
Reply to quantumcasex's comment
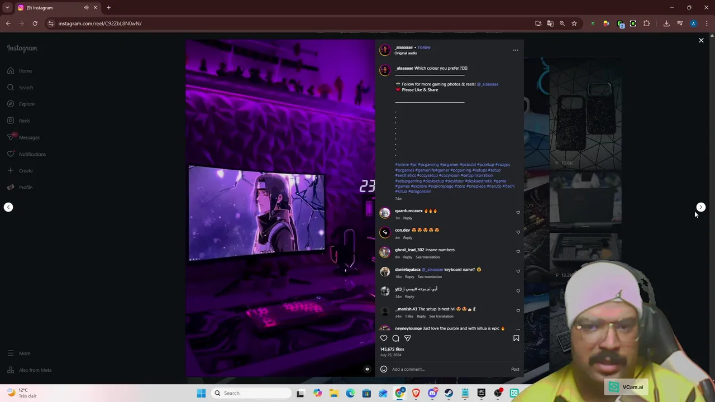[408, 218]
